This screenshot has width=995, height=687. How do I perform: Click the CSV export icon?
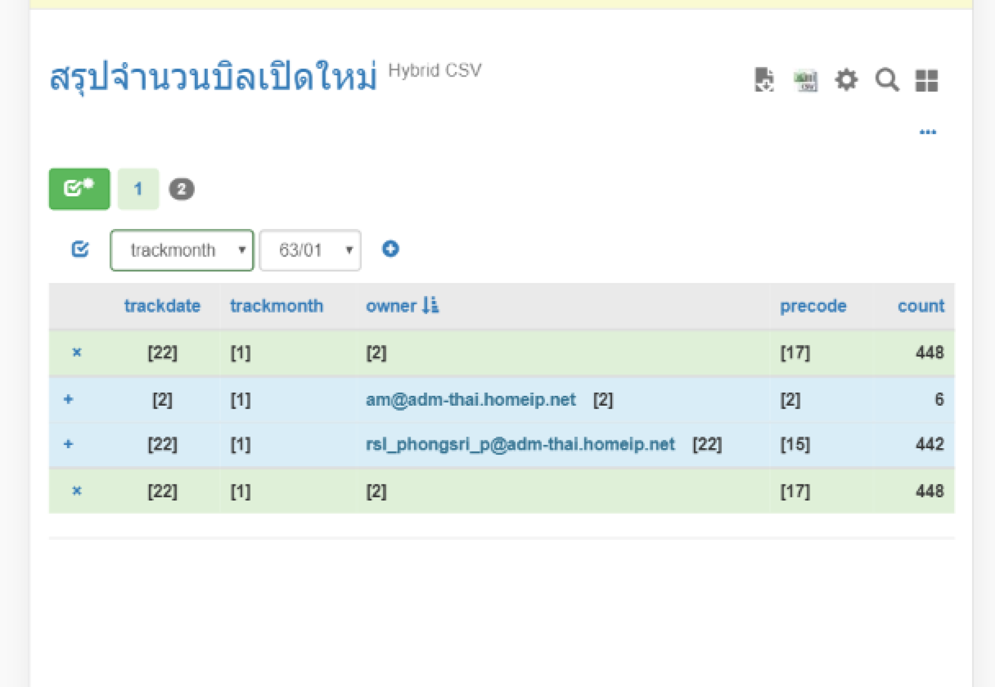(805, 81)
